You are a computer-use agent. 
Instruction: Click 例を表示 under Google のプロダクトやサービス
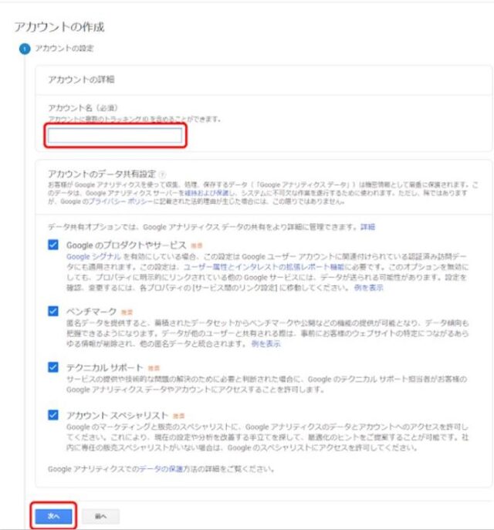368,288
